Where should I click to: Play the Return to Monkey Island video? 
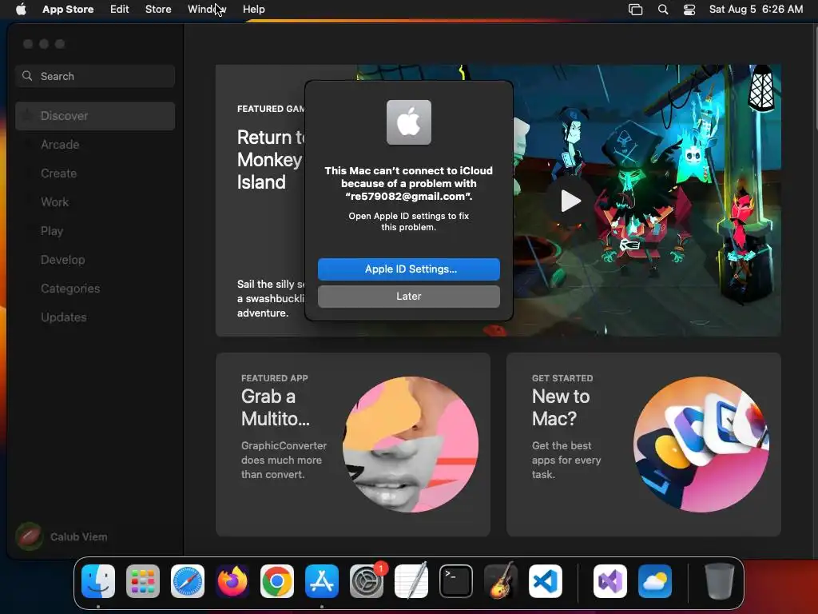[x=570, y=201]
